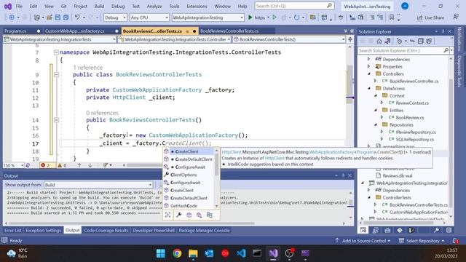Start debugging with green https play button
This screenshot has width=466, height=262.
256,17
